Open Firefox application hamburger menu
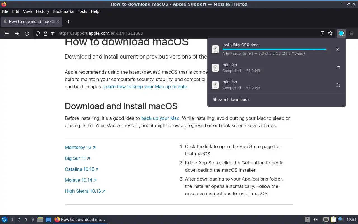The height and width of the screenshot is (224, 358). point(351,33)
